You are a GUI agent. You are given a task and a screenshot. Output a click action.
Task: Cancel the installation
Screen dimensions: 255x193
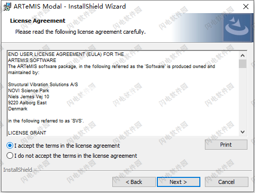pos(226,182)
